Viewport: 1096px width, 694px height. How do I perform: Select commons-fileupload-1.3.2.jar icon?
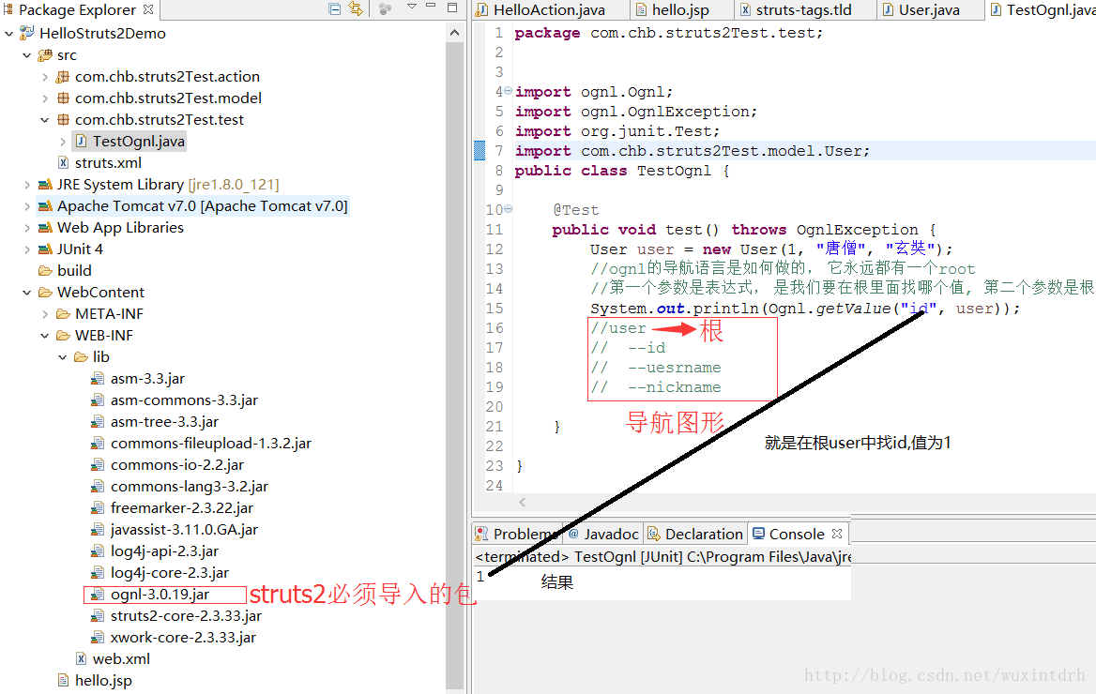pyautogui.click(x=98, y=444)
